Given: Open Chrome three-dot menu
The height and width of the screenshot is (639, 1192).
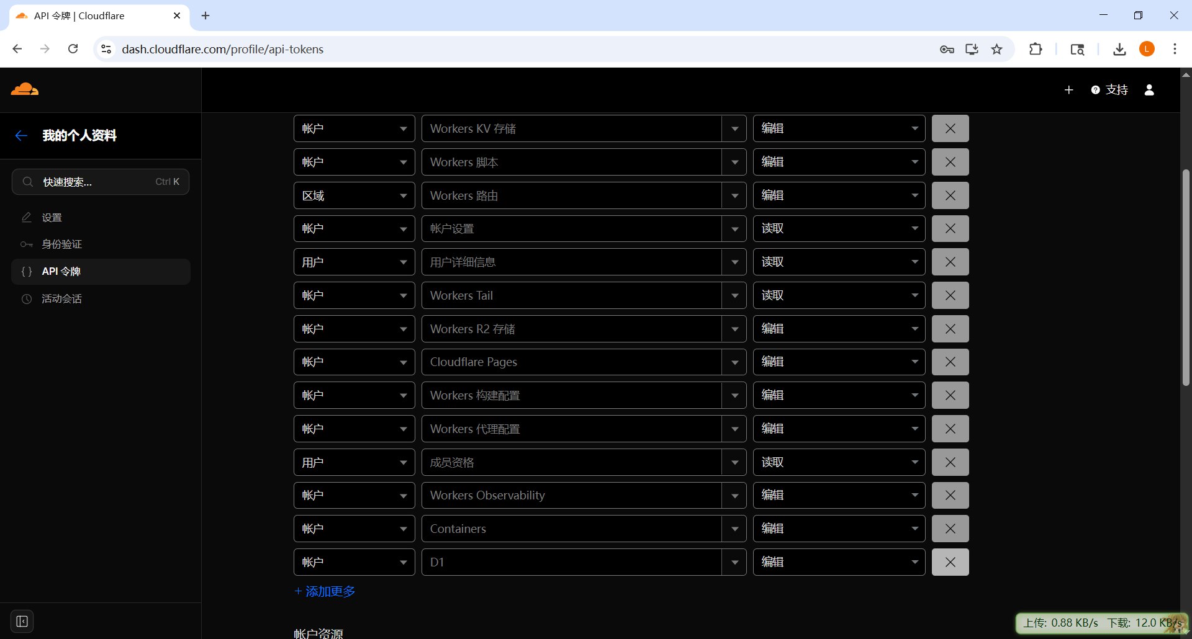Looking at the screenshot, I should pos(1175,49).
